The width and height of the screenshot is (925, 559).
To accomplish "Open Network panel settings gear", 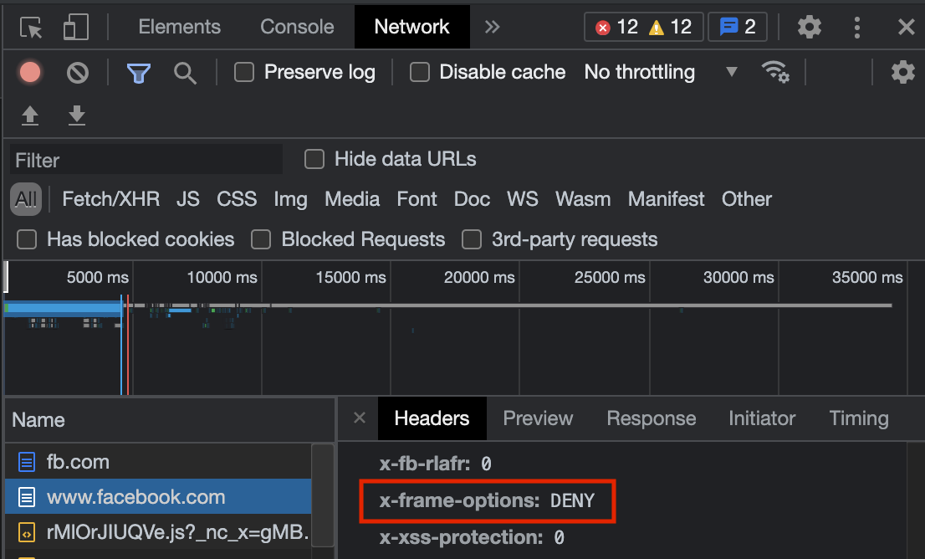I will tap(902, 72).
